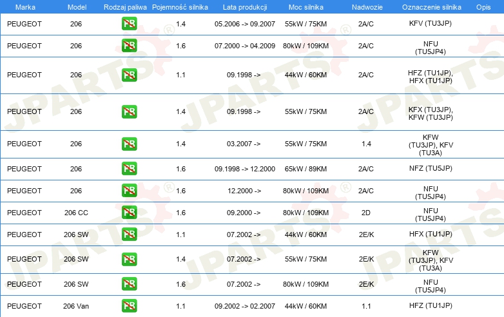Screen dimensions: 504x317
Task: Click the petrol icon in the 206 SW 1.1 row
Action: [x=129, y=234]
